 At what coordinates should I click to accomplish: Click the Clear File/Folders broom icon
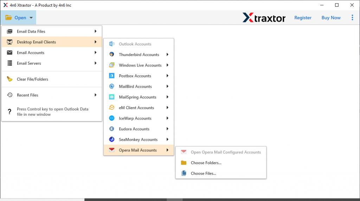coord(9,79)
